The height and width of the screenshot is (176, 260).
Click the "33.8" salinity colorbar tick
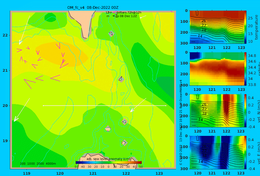tap(252, 85)
